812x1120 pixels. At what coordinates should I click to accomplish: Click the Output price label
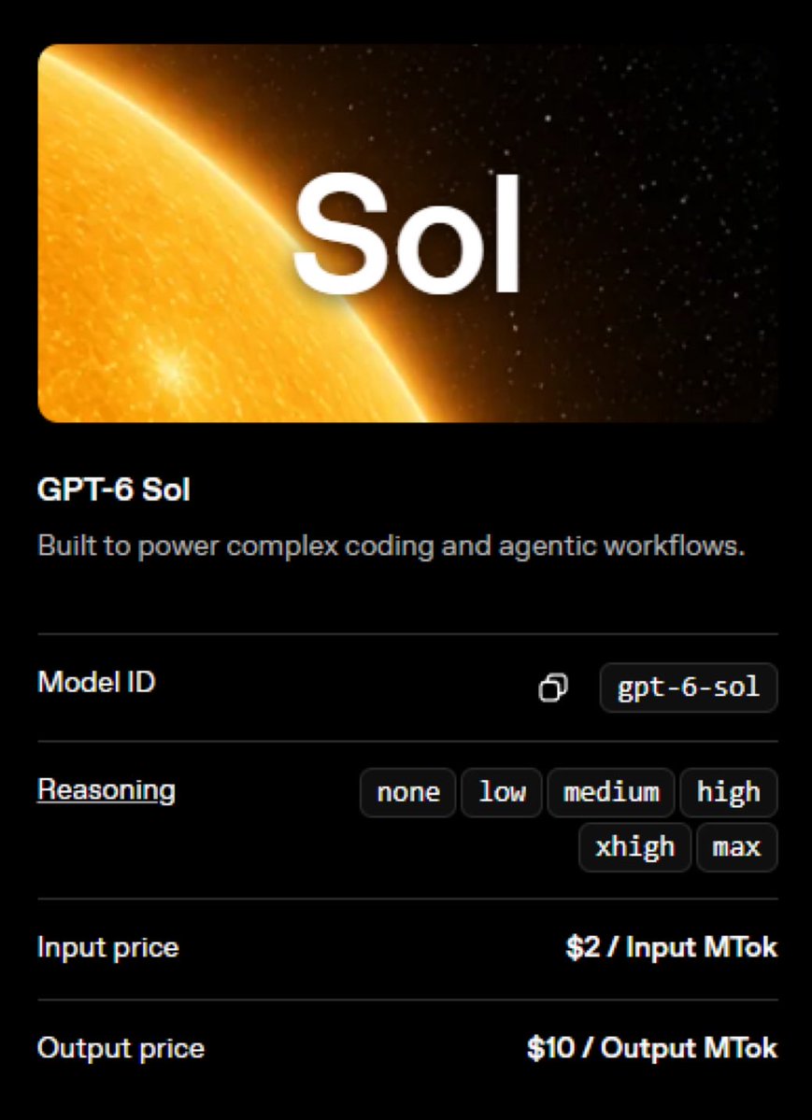[121, 1049]
